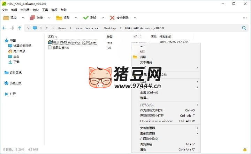Click the Activator_v30.0.0 breadcrumb segment
The height and width of the screenshot is (154, 251).
(x=144, y=28)
